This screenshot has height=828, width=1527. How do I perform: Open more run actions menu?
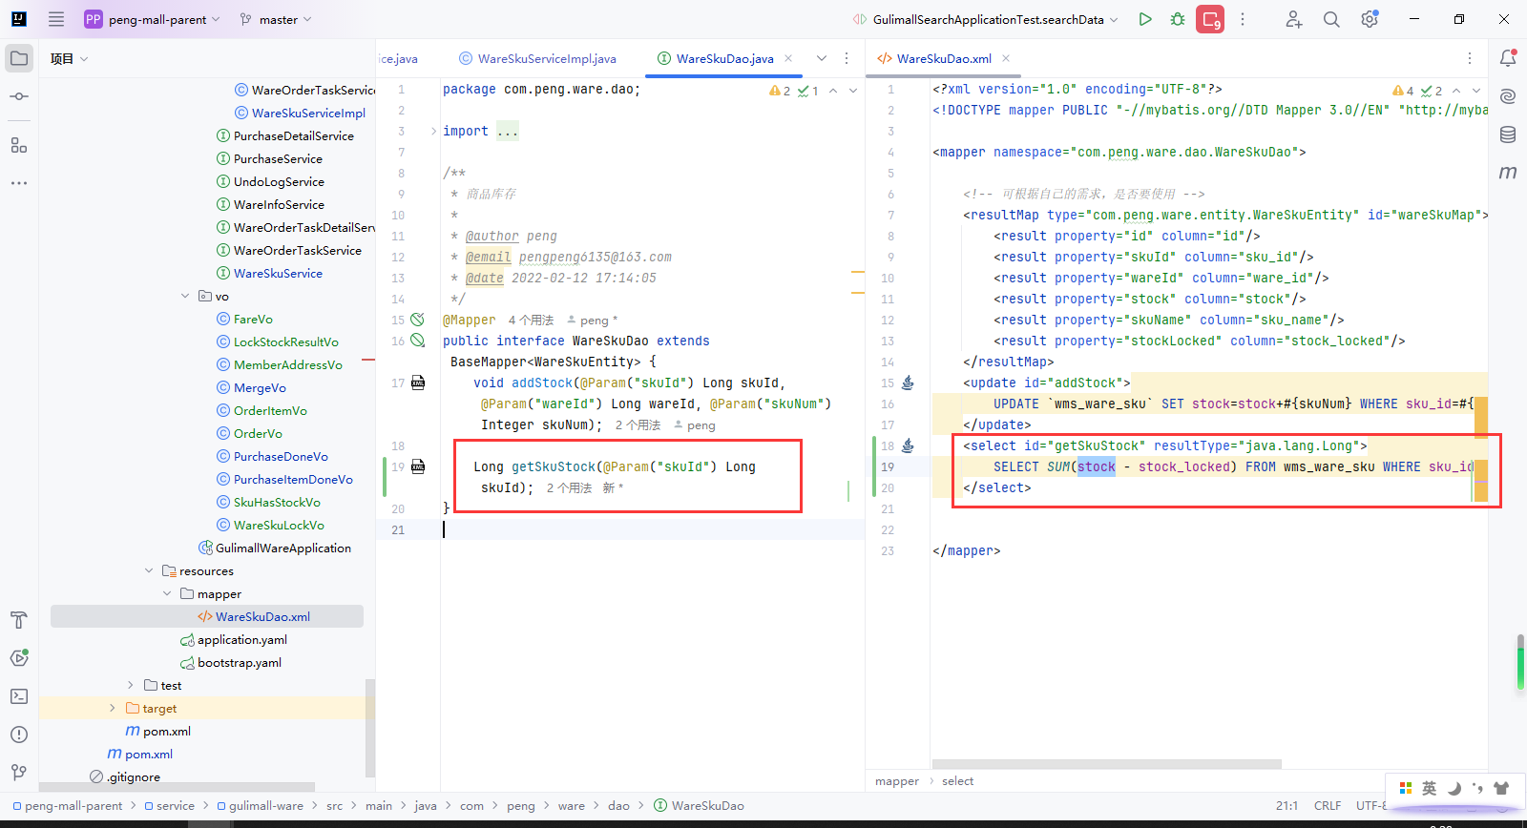pos(1243,19)
